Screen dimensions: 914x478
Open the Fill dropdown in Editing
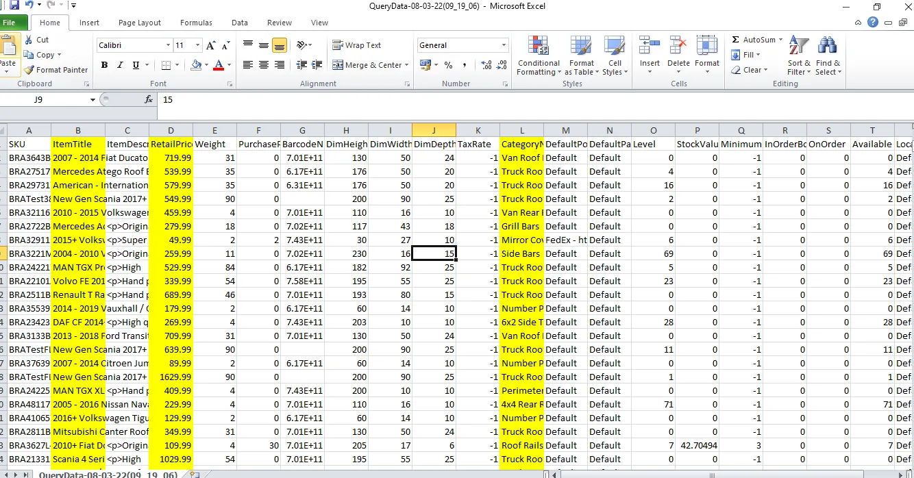tap(745, 55)
